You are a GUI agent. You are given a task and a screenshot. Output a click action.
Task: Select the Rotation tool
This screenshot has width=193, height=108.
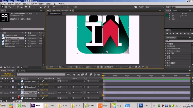14,7
